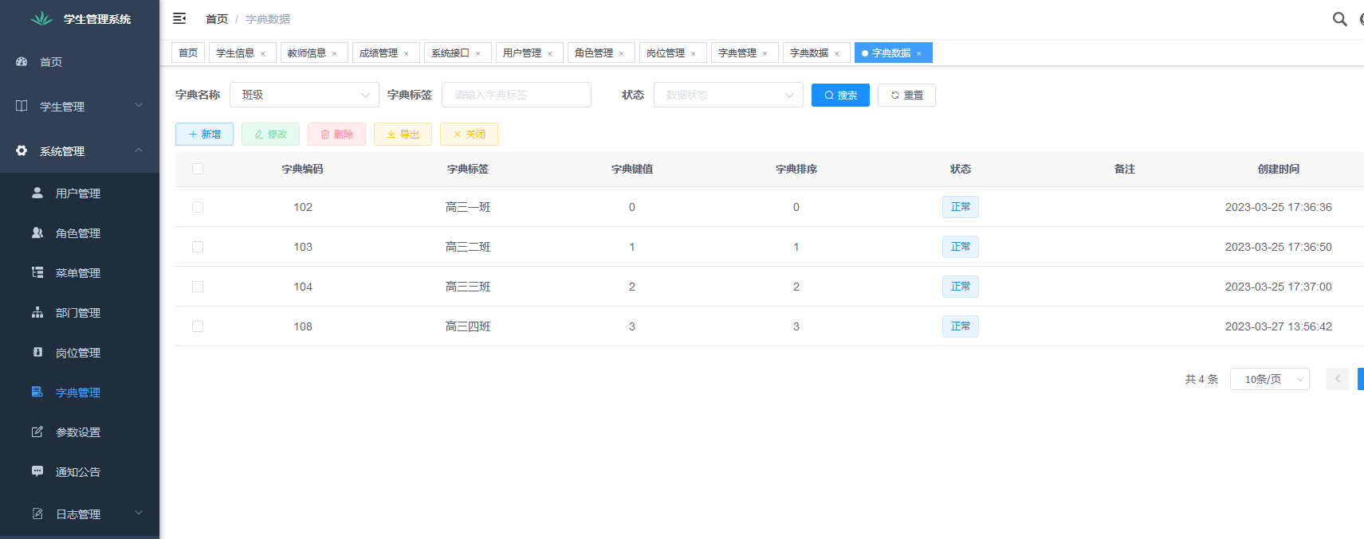Open 用户管理 in the sidebar
This screenshot has height=539, width=1364.
pos(80,193)
